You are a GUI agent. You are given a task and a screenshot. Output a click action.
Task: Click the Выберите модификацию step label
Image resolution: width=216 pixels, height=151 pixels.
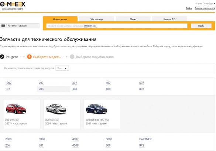point(95,57)
